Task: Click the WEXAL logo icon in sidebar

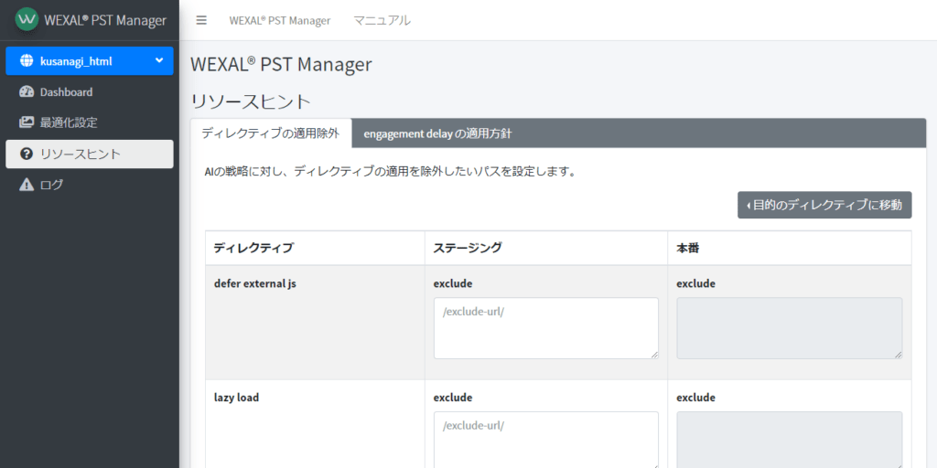Action: [27, 19]
